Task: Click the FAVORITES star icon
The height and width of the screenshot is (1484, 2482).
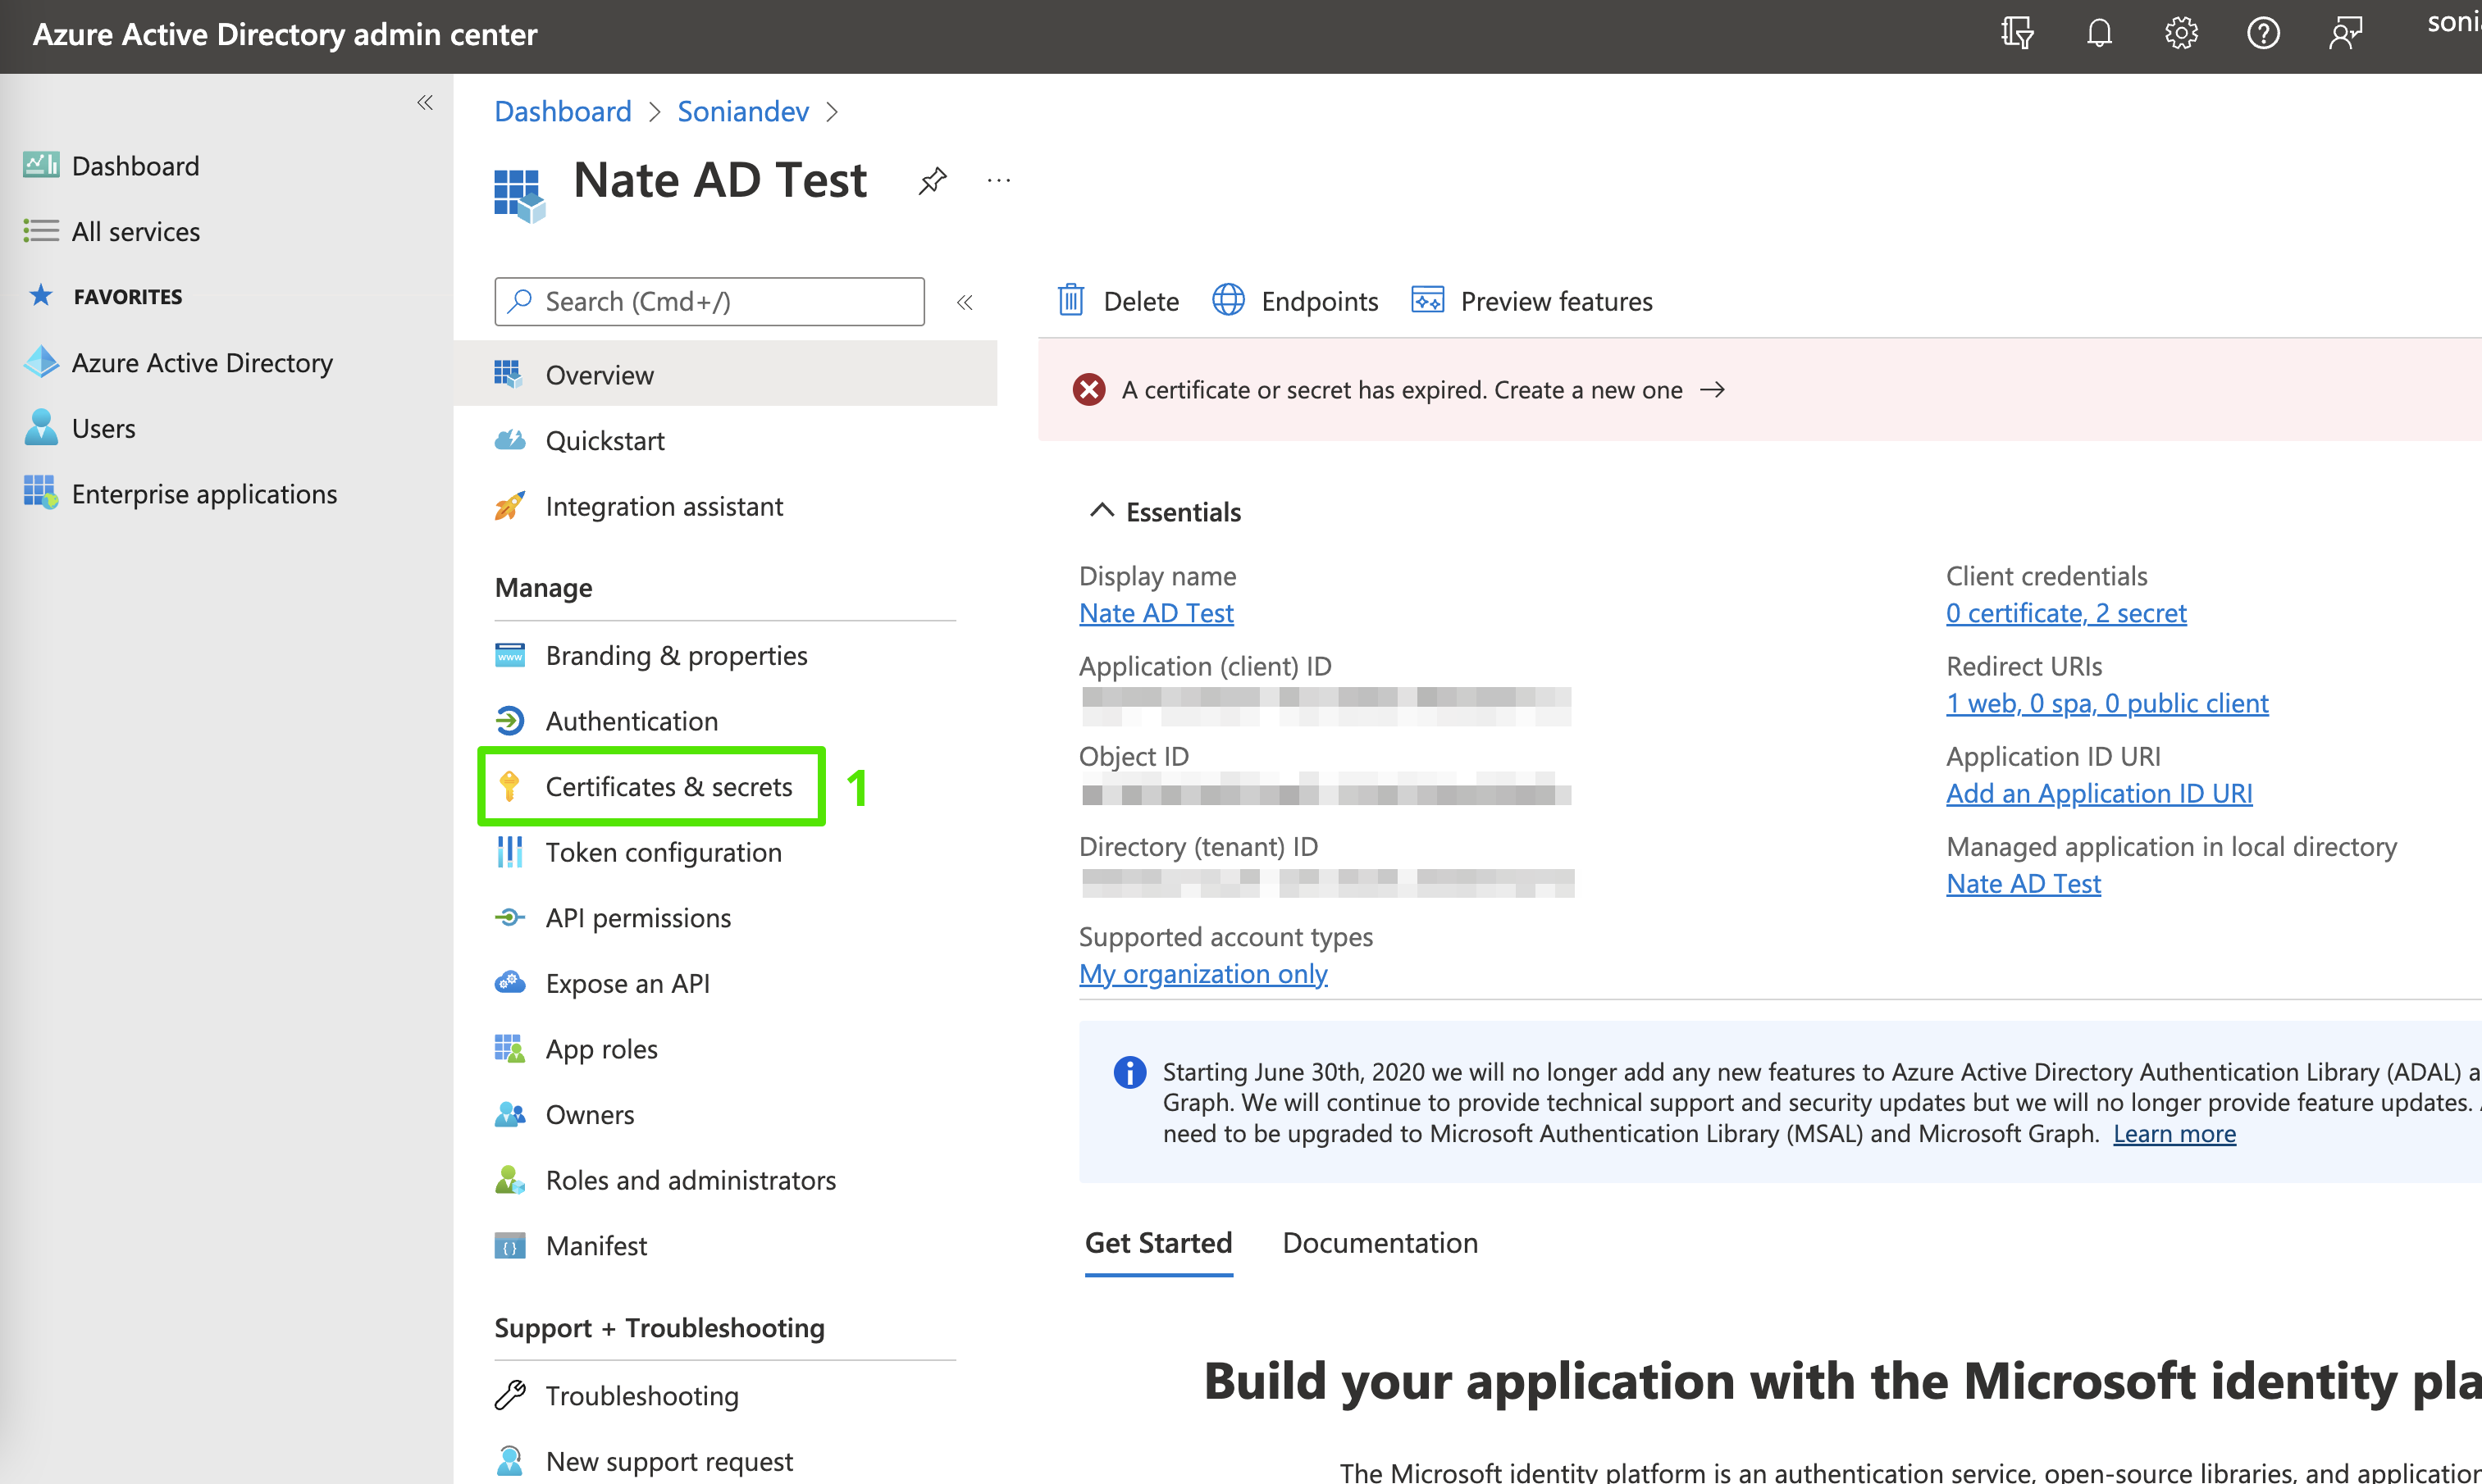Action: (41, 295)
